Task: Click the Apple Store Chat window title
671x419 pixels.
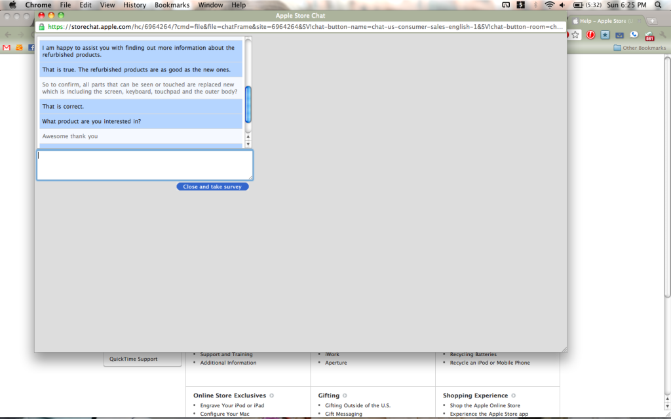Action: point(300,16)
